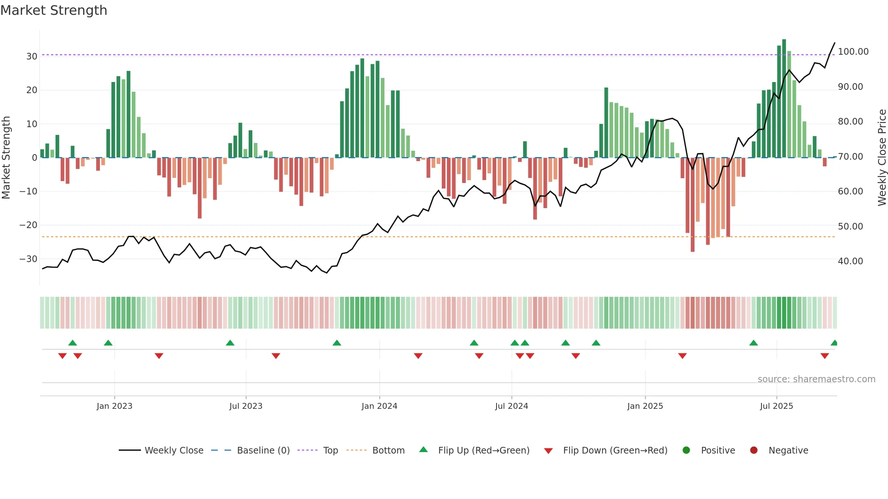Click the first green flip-up marker before Jan 2023
Image resolution: width=888 pixels, height=499 pixels.
pos(73,343)
